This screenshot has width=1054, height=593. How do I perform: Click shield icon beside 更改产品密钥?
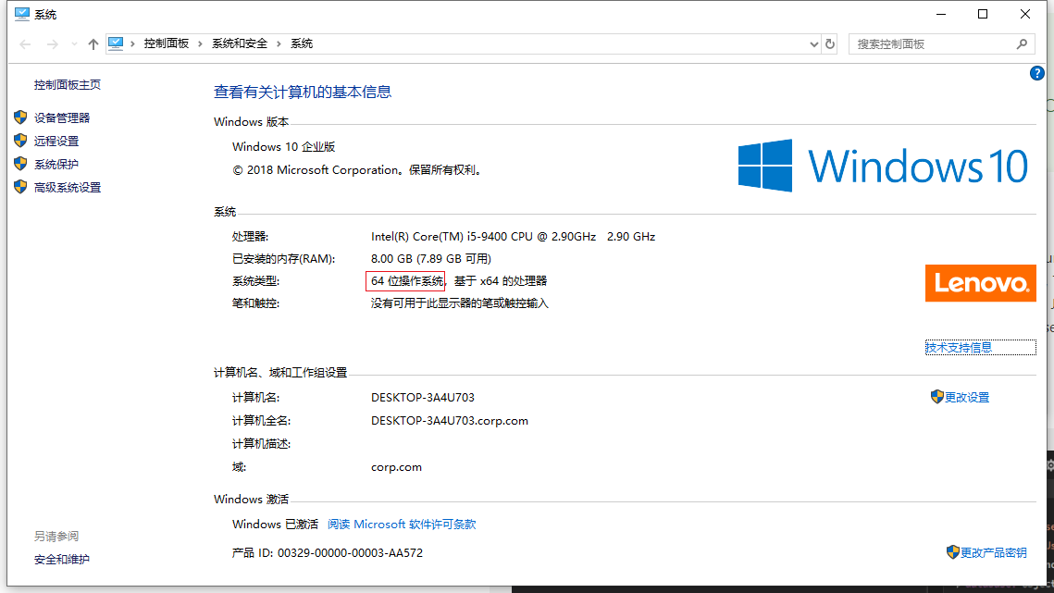click(952, 552)
